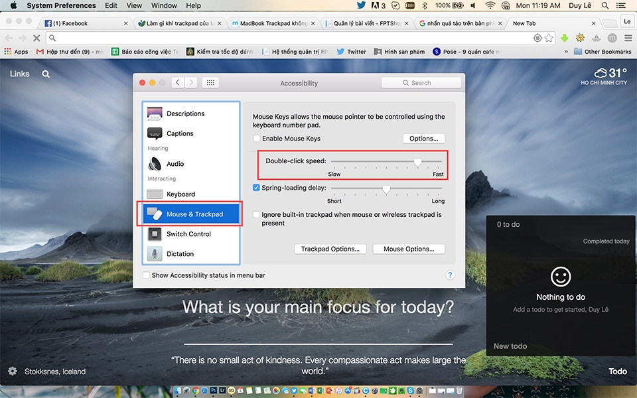
Task: Open the Apps bookmarks shortcut
Action: click(16, 52)
